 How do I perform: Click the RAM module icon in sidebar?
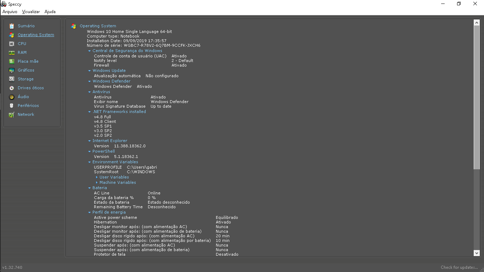tap(12, 52)
